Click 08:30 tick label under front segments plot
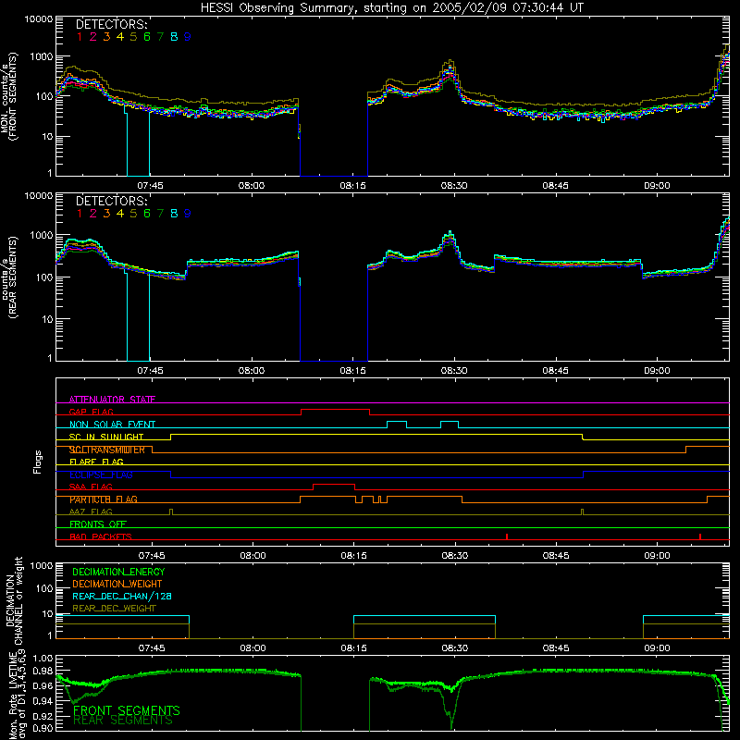The width and height of the screenshot is (740, 740). tap(454, 186)
